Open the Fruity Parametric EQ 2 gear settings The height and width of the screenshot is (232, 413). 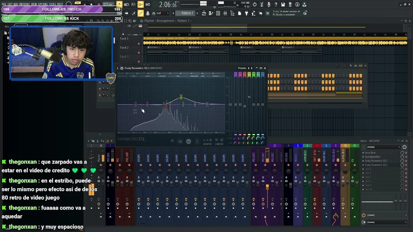point(122,68)
